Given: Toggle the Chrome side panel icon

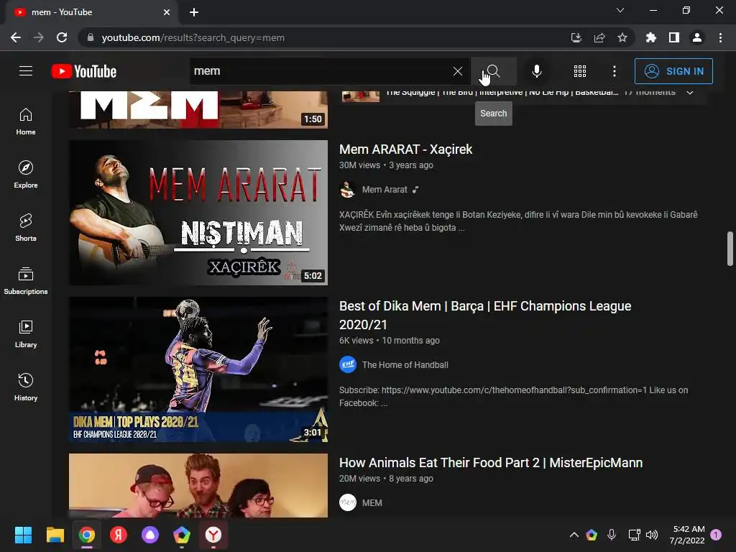Looking at the screenshot, I should point(674,37).
